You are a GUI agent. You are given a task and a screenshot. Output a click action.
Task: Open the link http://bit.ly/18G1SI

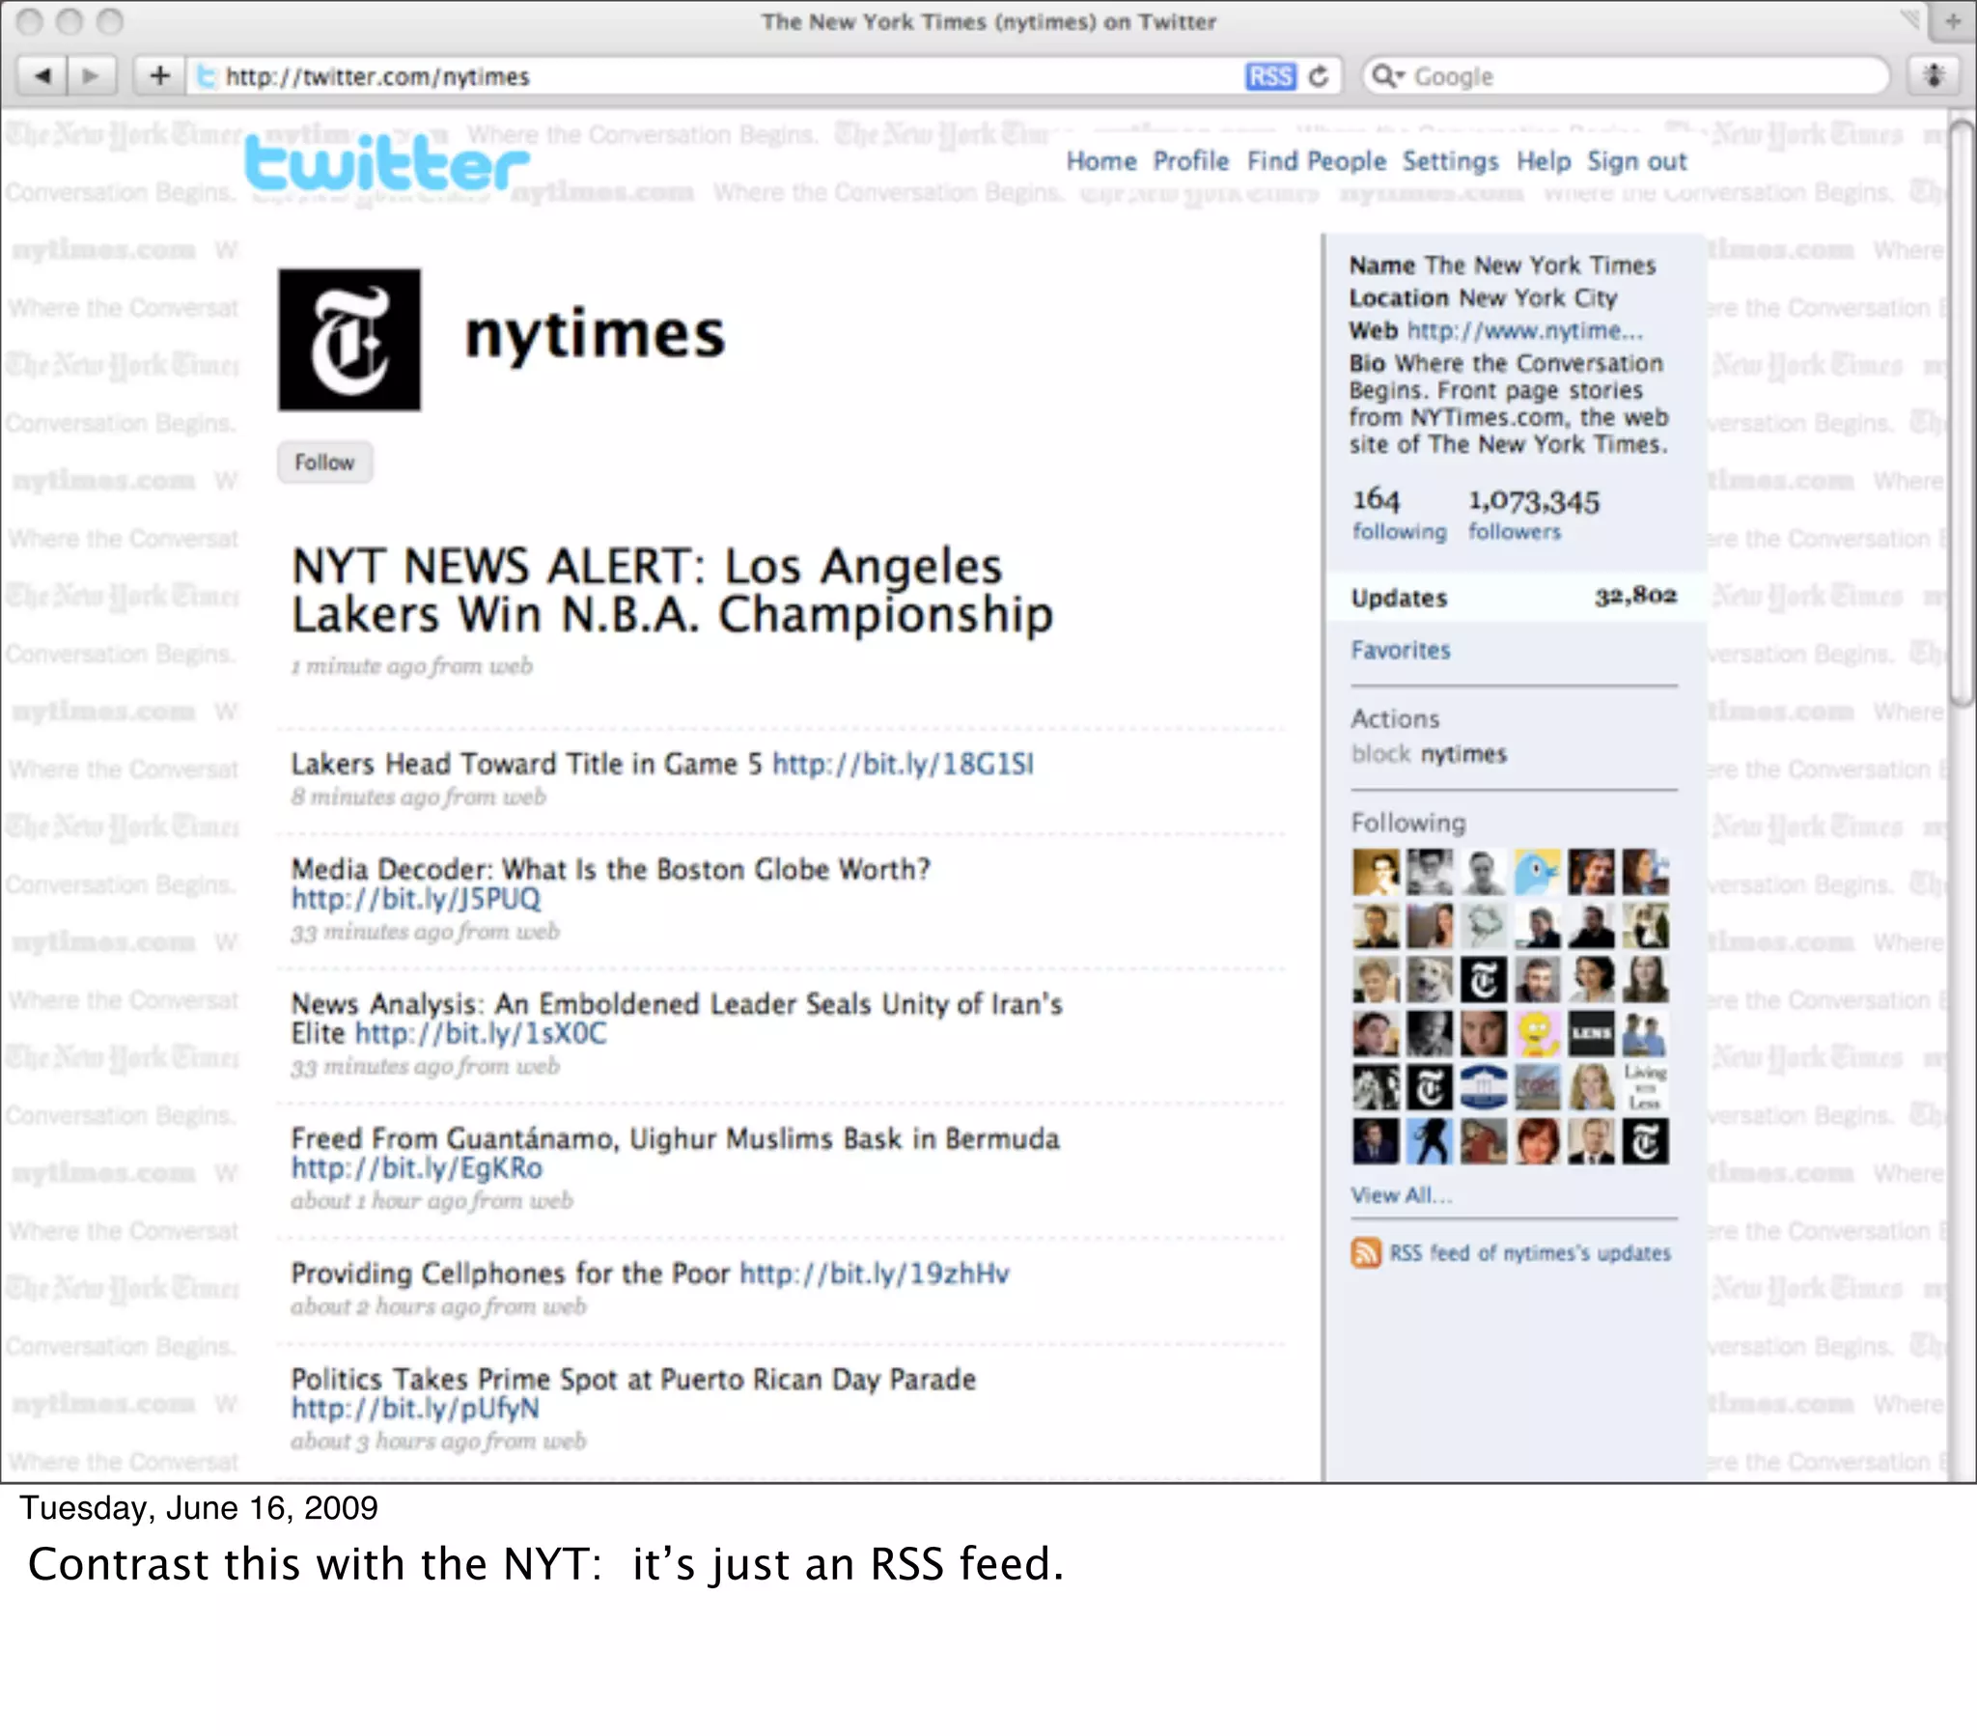tap(903, 765)
